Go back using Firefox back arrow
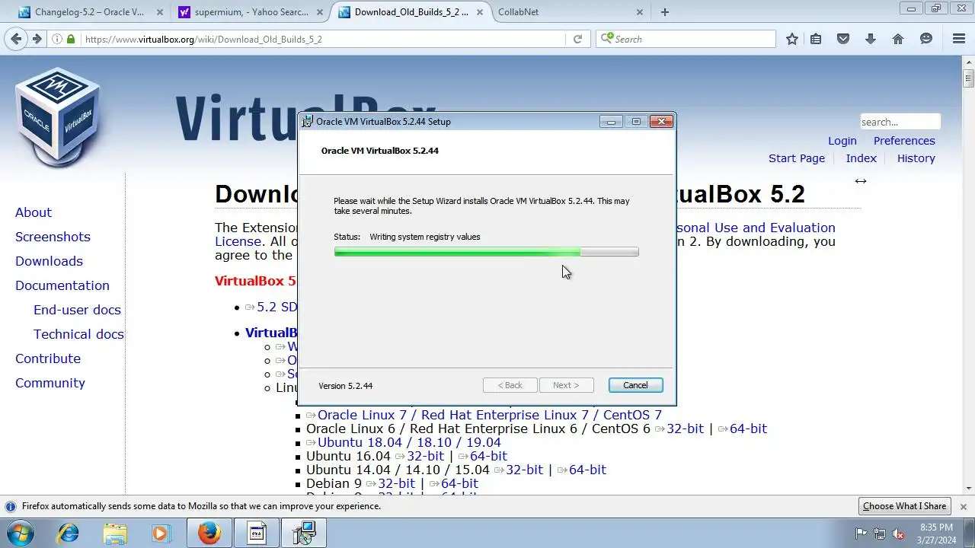 click(x=17, y=39)
